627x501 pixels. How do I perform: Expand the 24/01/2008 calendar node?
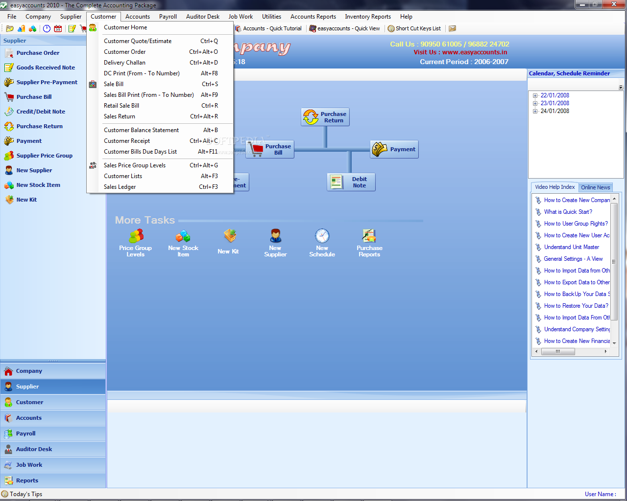click(535, 112)
